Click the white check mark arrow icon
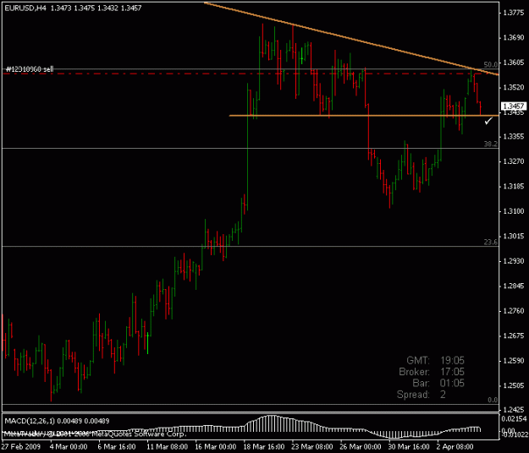This screenshot has height=453, width=529. click(488, 121)
